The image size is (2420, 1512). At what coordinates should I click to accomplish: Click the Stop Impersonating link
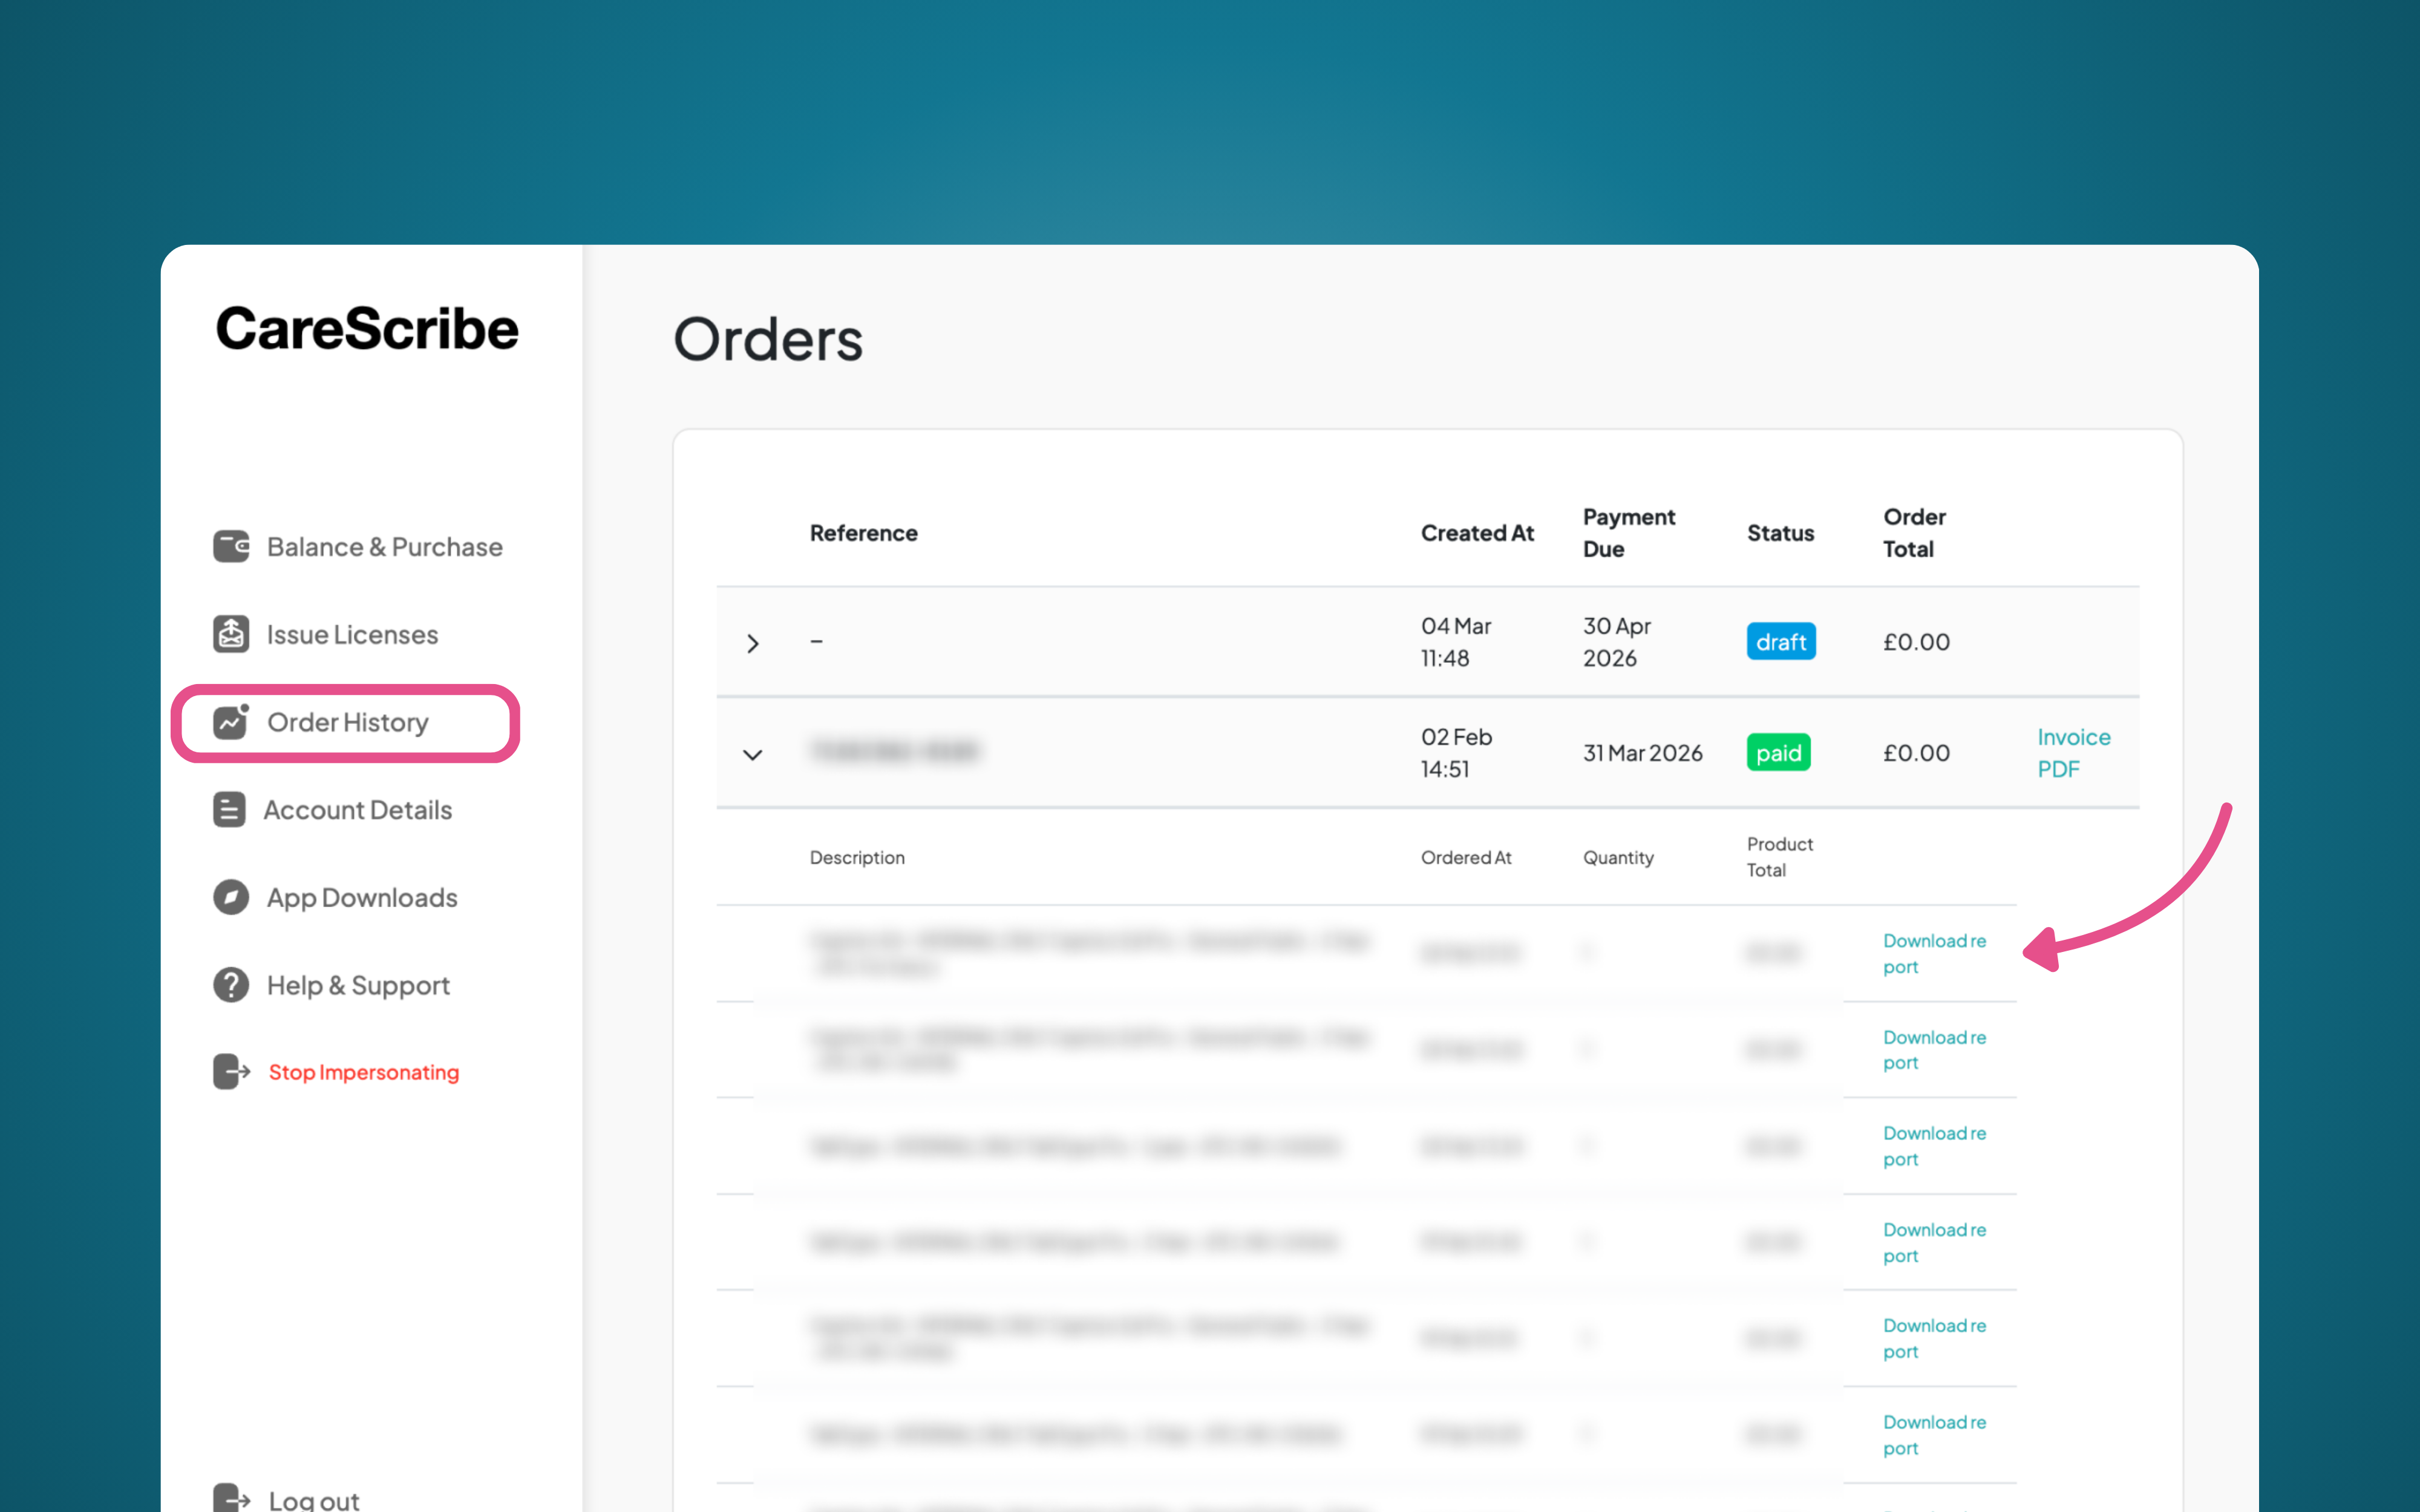[x=364, y=1072]
